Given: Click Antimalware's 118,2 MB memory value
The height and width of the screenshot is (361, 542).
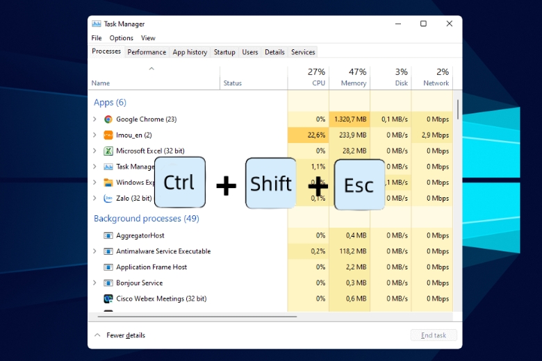Looking at the screenshot, I should (353, 251).
